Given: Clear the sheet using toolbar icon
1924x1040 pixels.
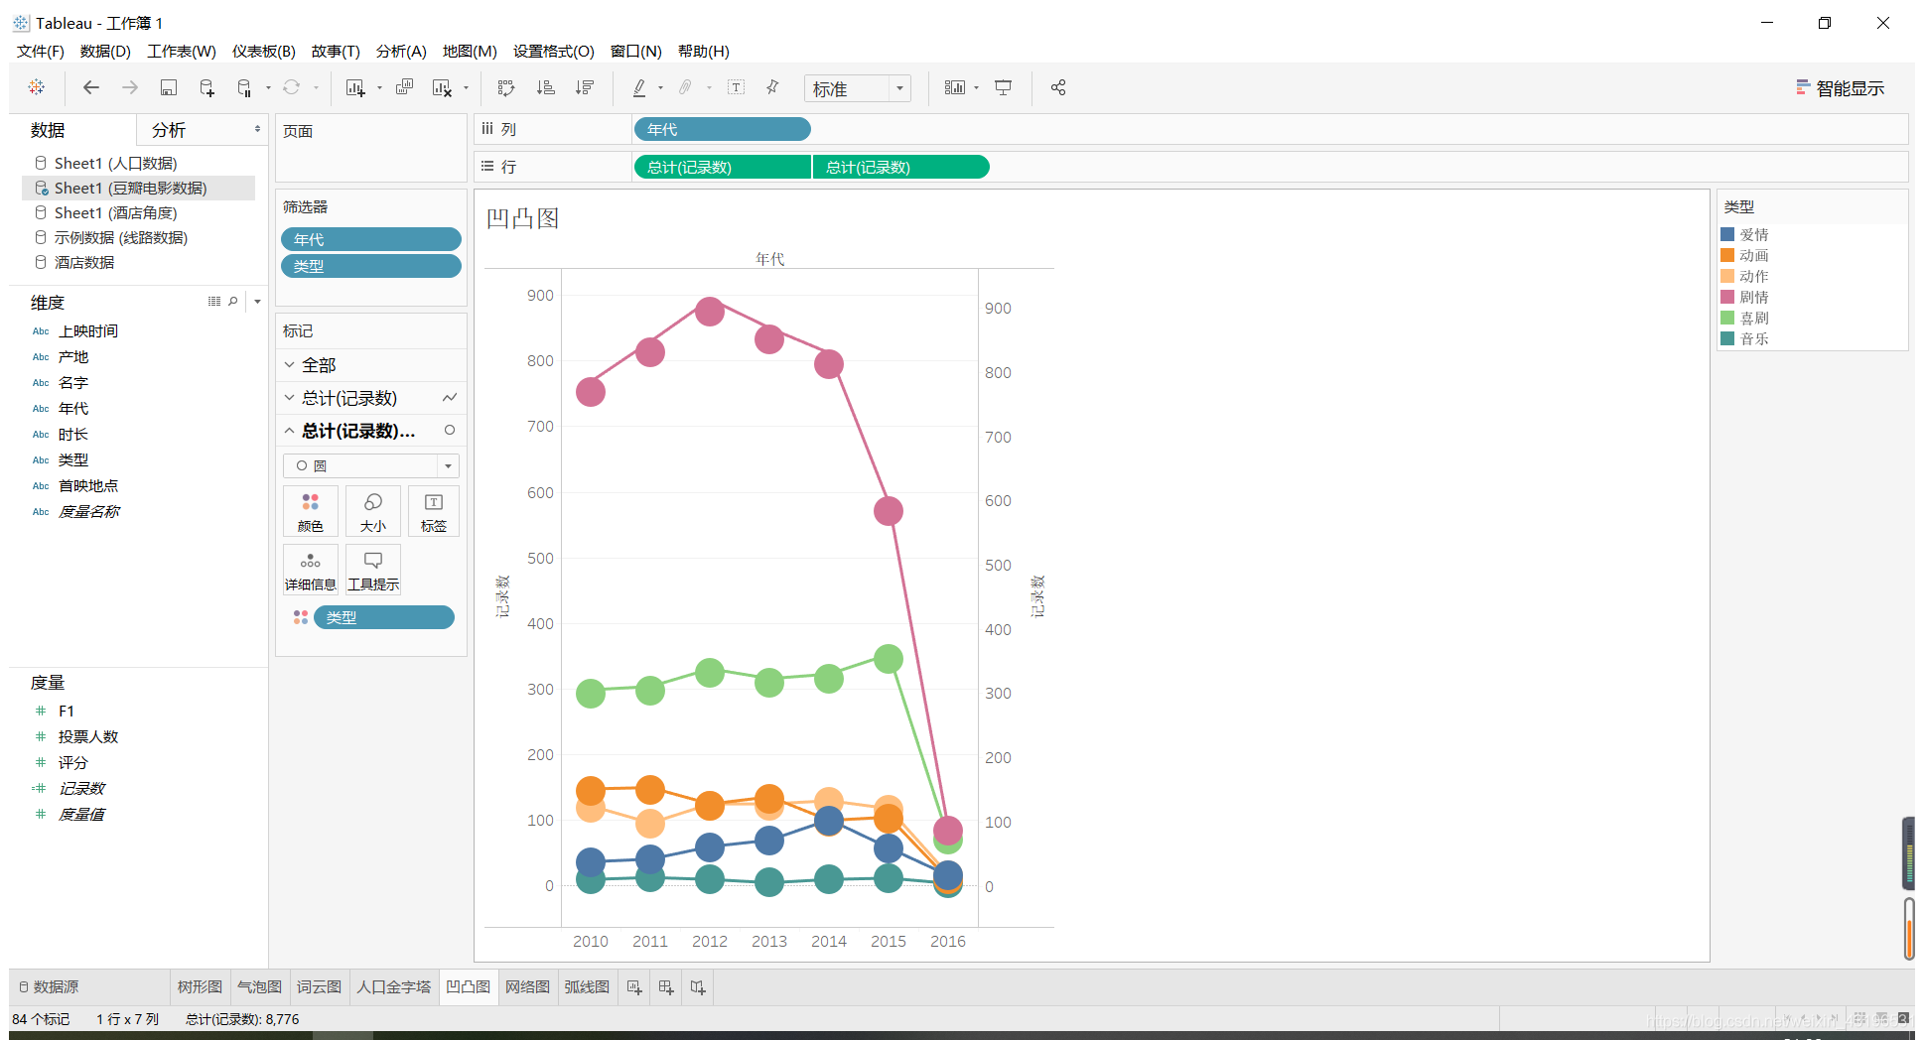Looking at the screenshot, I should tap(442, 87).
